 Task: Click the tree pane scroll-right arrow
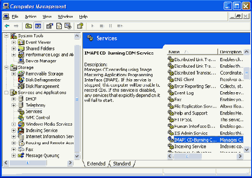click(70, 163)
